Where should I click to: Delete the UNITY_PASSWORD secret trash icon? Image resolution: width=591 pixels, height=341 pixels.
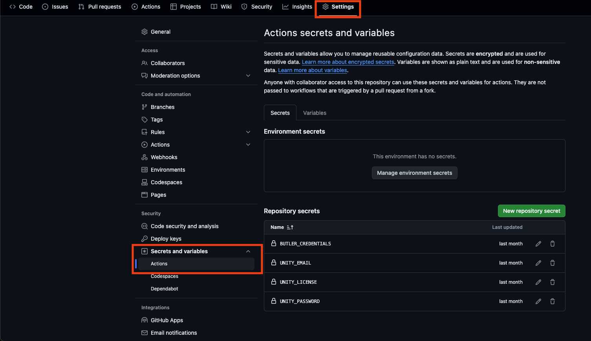(553, 301)
